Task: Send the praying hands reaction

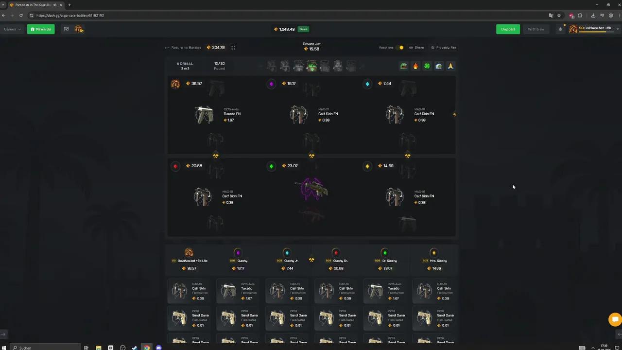Action: click(x=450, y=66)
